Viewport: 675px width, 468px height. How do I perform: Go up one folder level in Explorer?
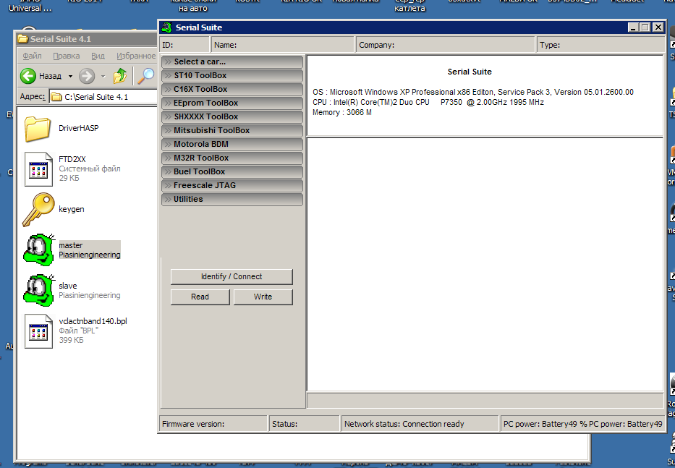pos(120,76)
